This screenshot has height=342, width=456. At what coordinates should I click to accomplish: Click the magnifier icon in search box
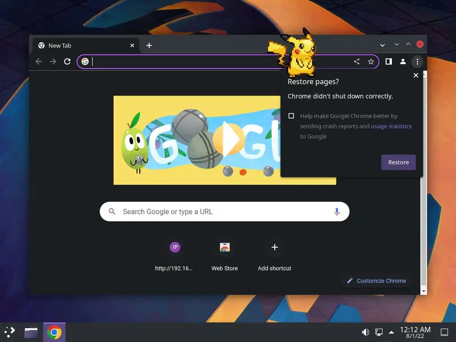click(x=112, y=212)
